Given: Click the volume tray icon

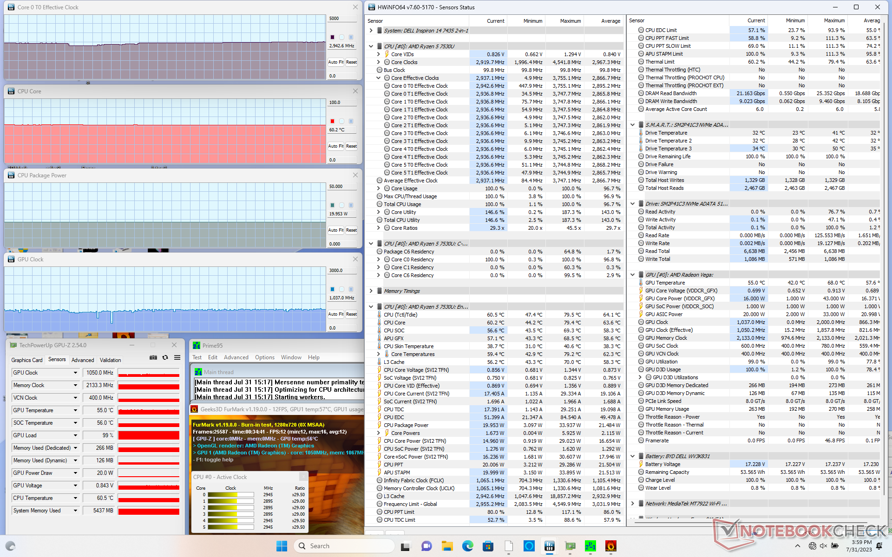Looking at the screenshot, I should pyautogui.click(x=823, y=546).
